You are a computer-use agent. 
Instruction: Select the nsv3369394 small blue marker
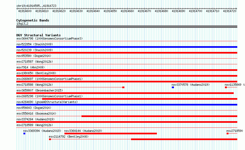click(24, 134)
